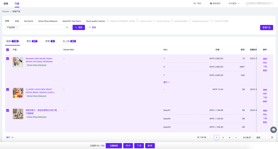This screenshot has width=278, height=149.
Task: Open the 50 items per page dropdown
Action: pos(248,137)
